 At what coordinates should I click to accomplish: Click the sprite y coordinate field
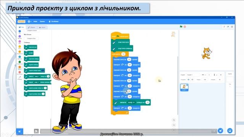coord(220,75)
